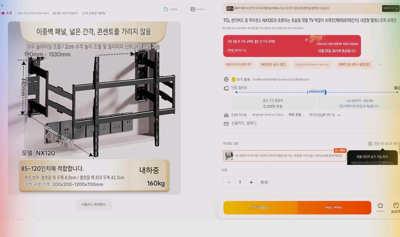Viewport: 400px width, 237px height.
Task: Click the blue marker on shipping progress line
Action: click(317, 92)
